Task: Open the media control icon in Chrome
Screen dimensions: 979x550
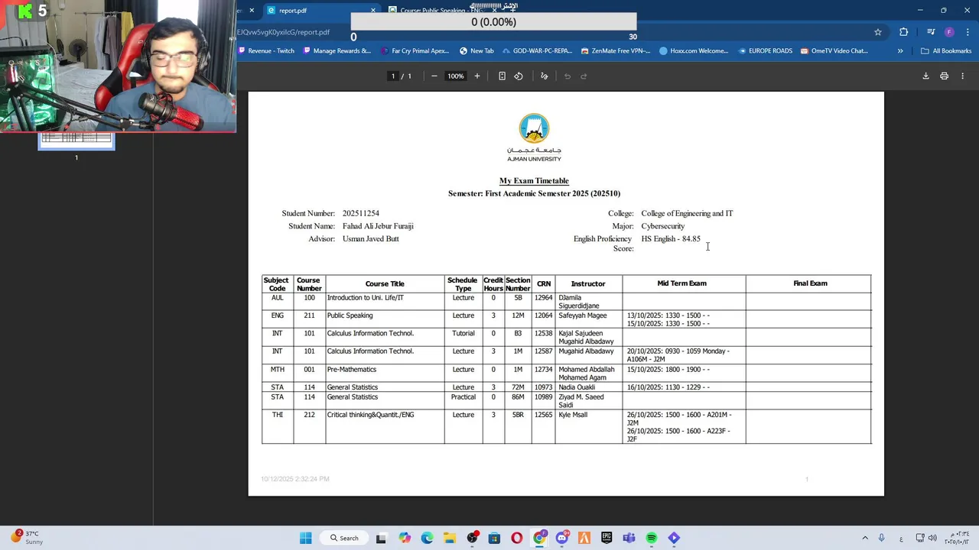Action: coord(931,32)
